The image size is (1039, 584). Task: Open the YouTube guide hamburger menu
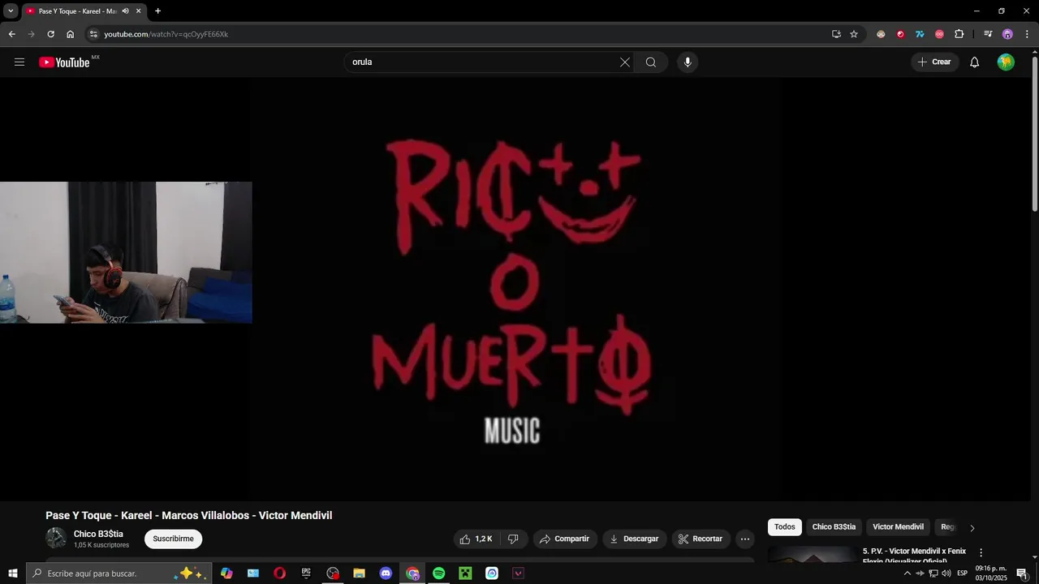pos(19,62)
